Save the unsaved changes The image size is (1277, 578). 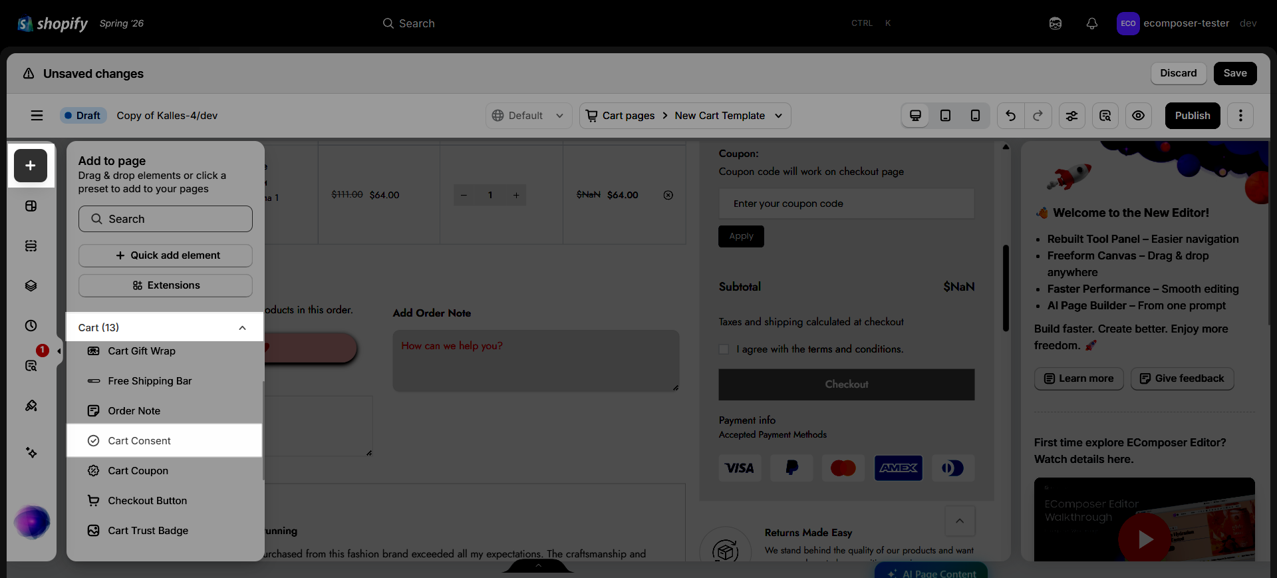point(1235,73)
